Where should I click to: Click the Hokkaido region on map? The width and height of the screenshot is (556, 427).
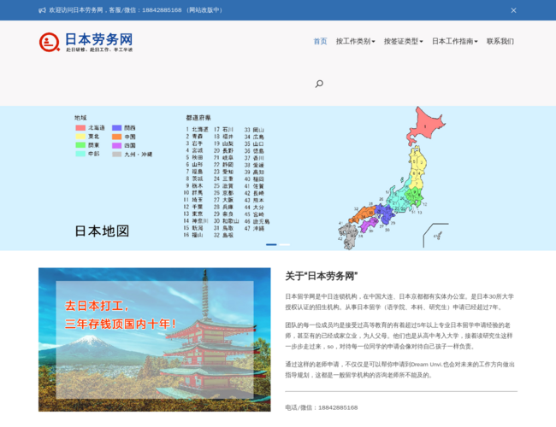[x=425, y=126]
